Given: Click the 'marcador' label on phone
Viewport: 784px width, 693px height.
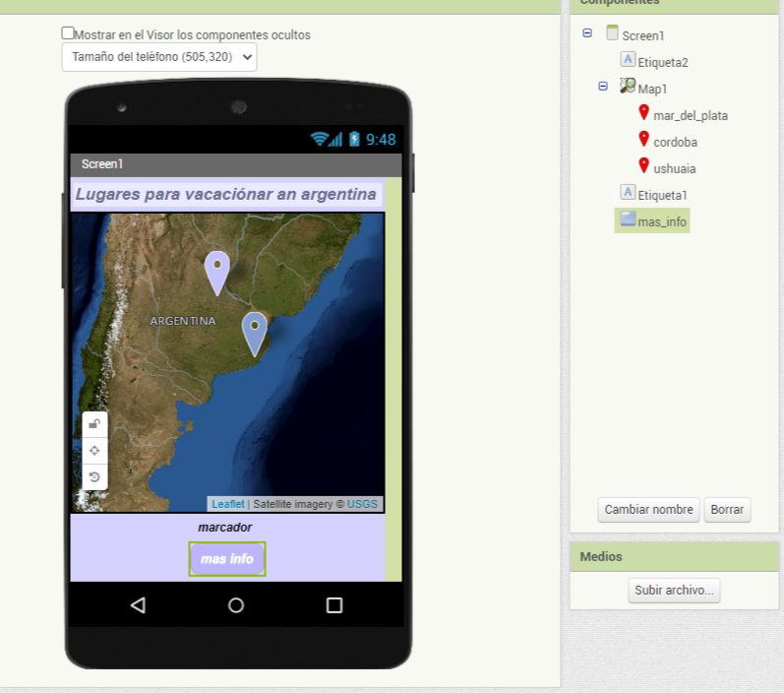Looking at the screenshot, I should click(225, 528).
